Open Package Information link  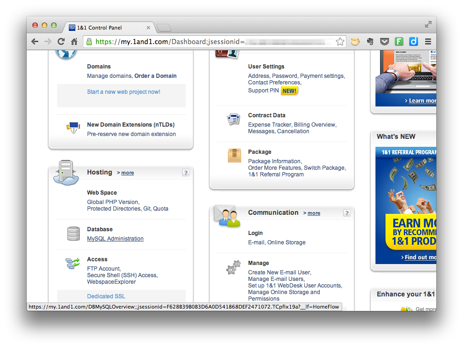(x=274, y=161)
